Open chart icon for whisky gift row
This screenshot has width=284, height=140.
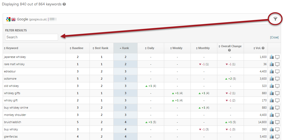click(271, 100)
